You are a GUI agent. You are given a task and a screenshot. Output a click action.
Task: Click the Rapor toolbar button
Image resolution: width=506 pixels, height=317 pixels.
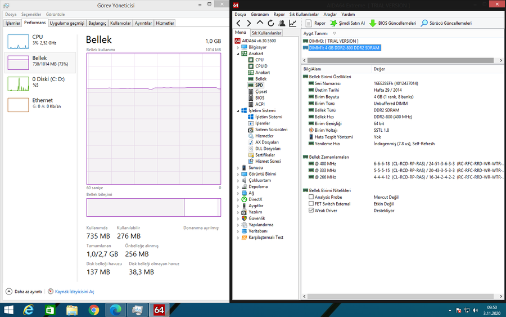[x=315, y=23]
